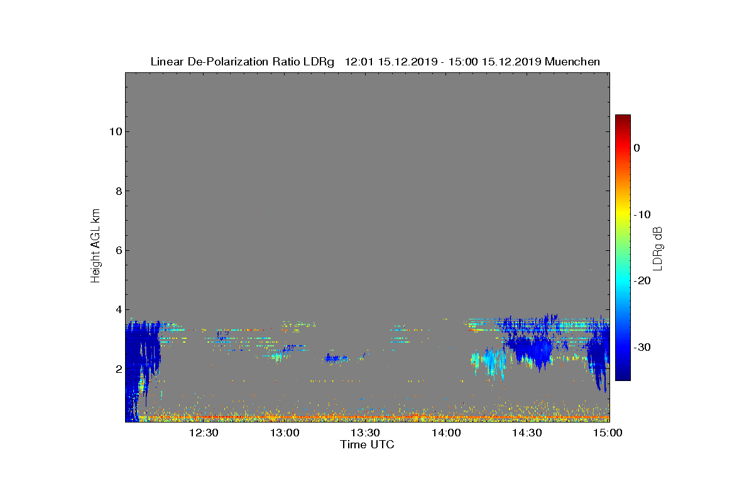Click the colorbar value -30
Image resolution: width=754 pixels, height=503 pixels.
tap(643, 348)
